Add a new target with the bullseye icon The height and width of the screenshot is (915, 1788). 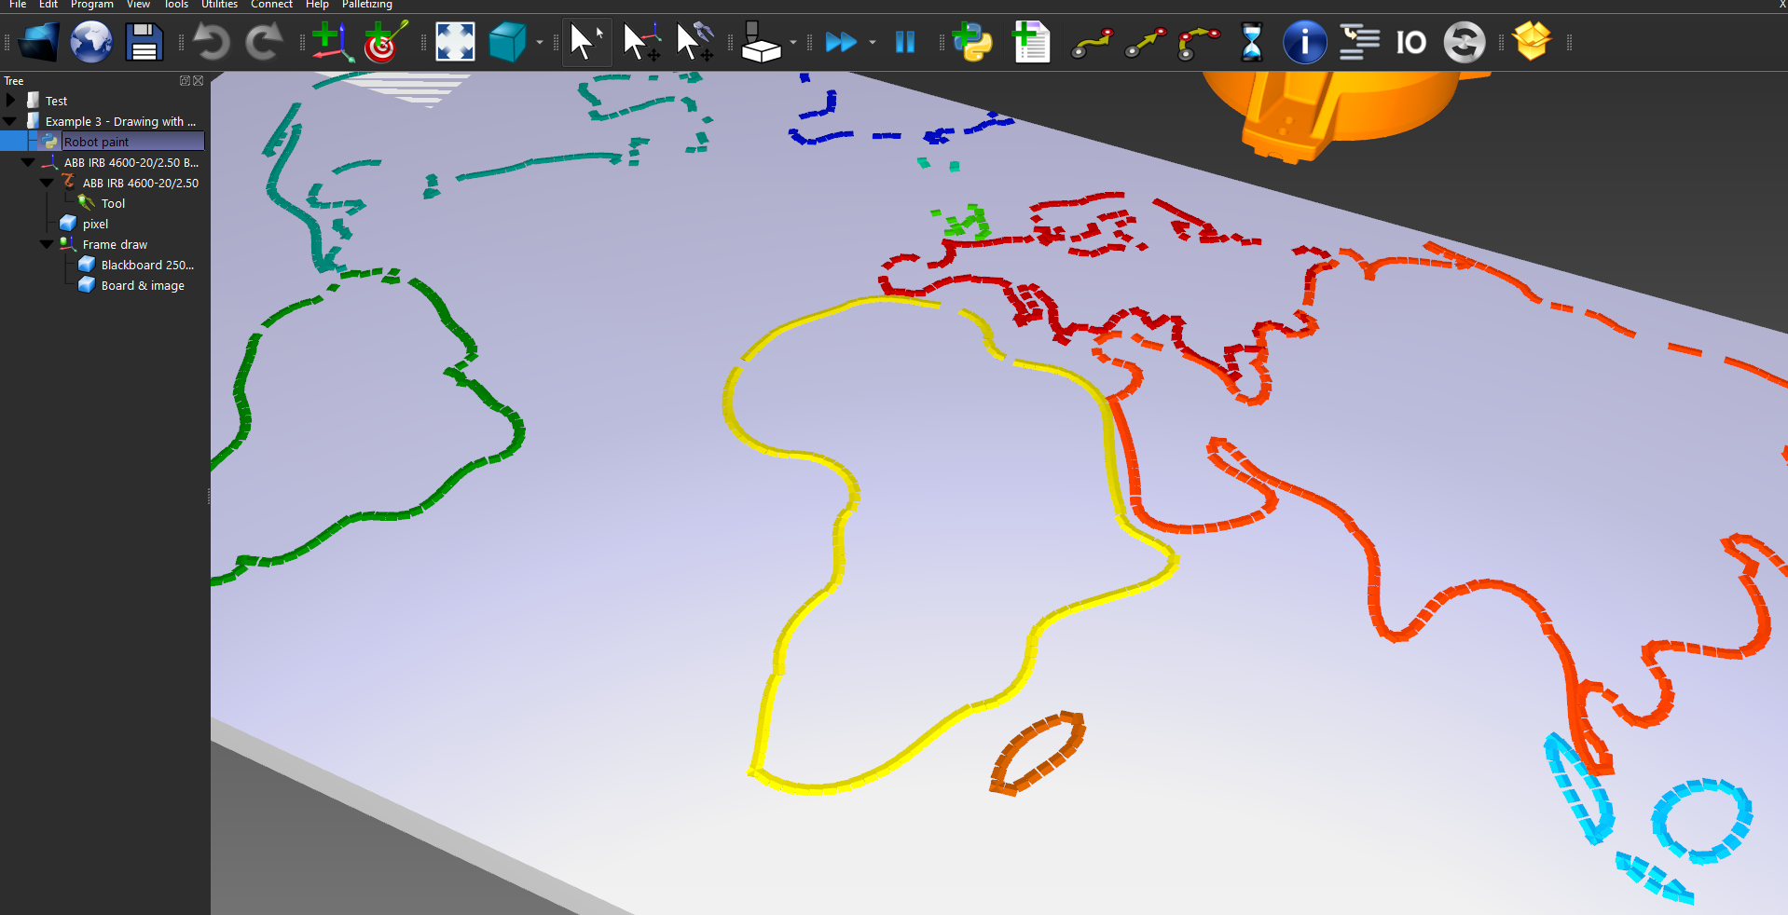click(384, 43)
